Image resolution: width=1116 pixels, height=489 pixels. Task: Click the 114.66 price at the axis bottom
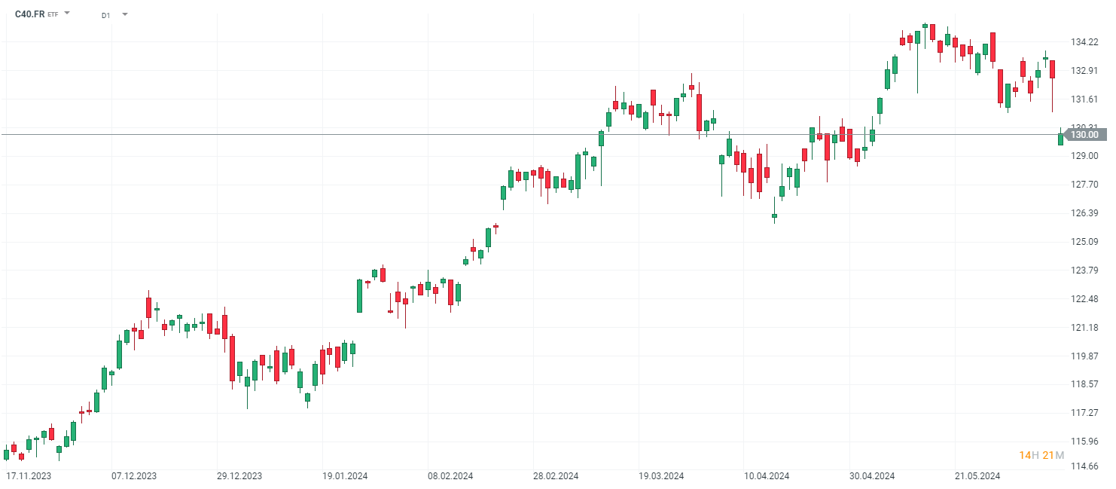click(1084, 466)
